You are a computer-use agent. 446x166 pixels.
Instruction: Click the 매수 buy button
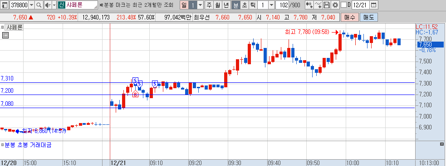349,17
